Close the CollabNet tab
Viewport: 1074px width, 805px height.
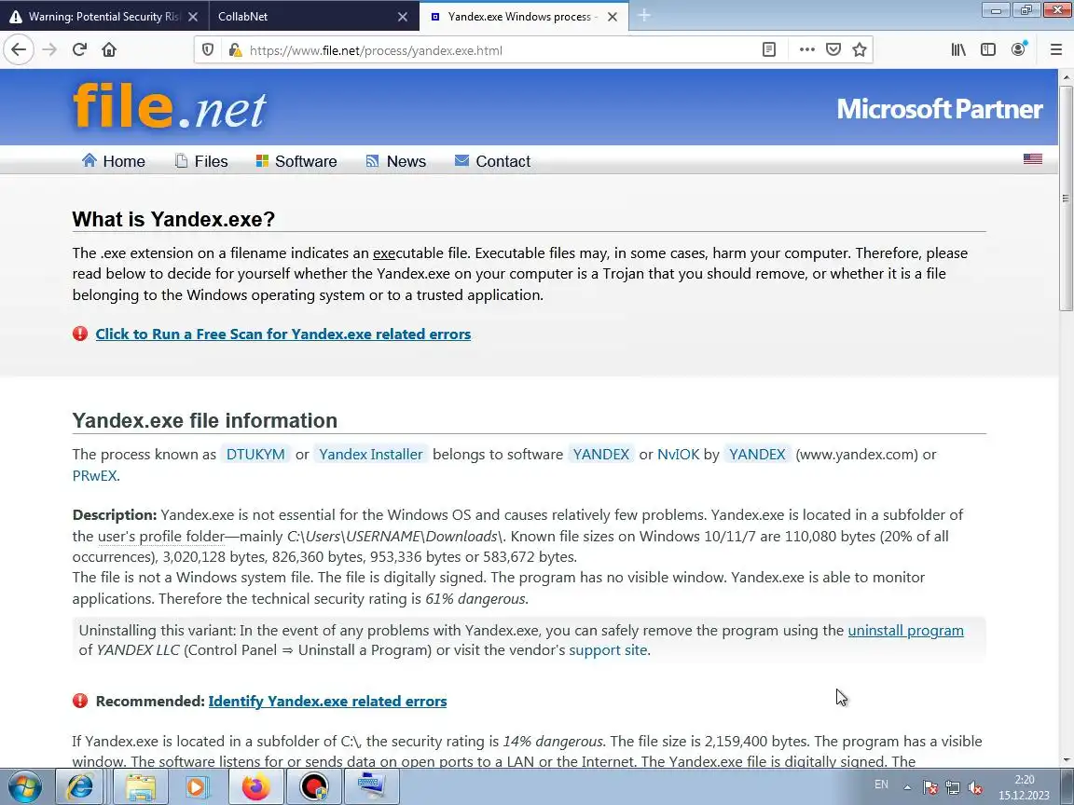click(403, 17)
